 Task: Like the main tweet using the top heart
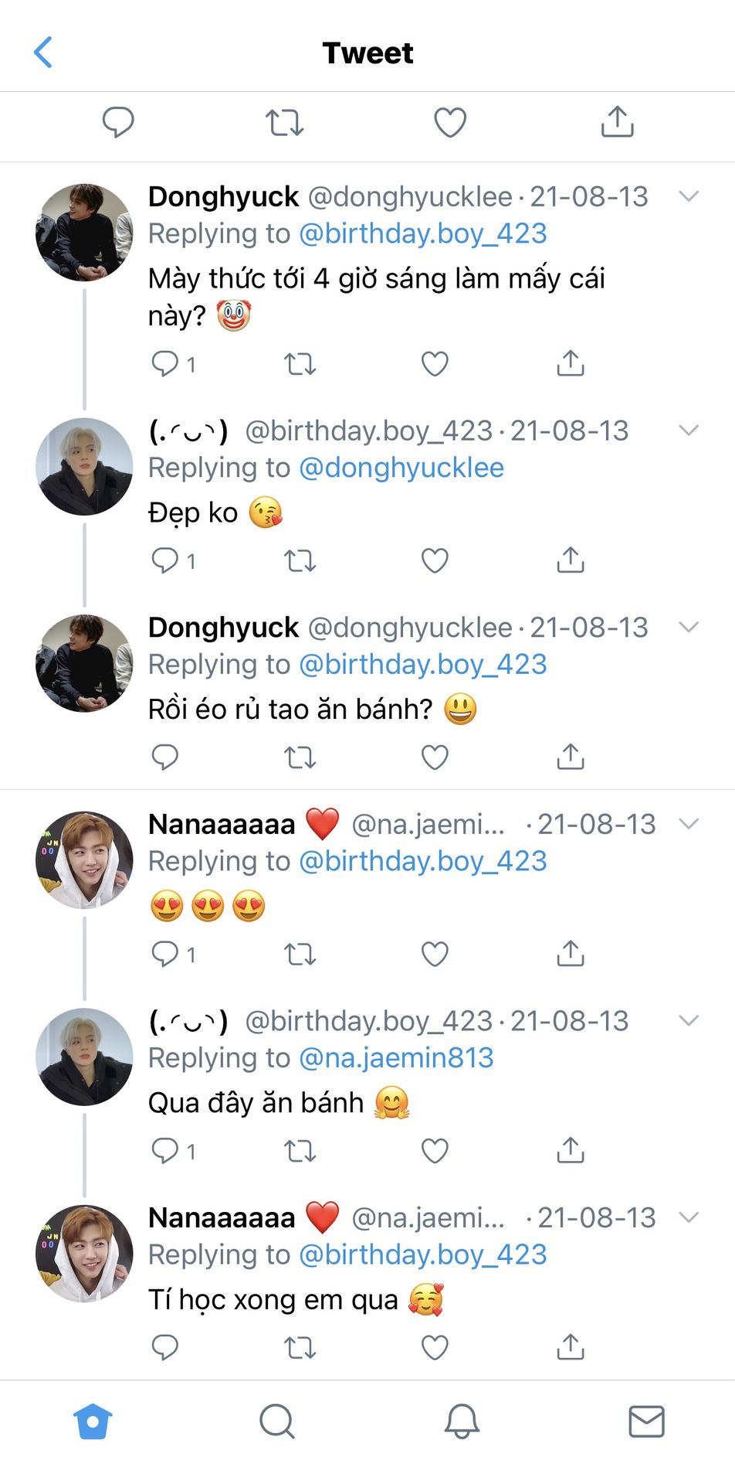(x=450, y=122)
